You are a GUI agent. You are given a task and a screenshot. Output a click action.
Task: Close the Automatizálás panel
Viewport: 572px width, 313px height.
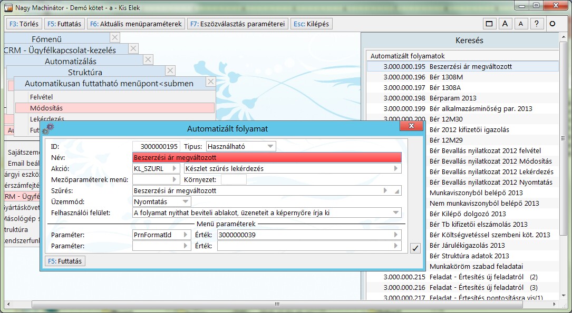point(148,59)
